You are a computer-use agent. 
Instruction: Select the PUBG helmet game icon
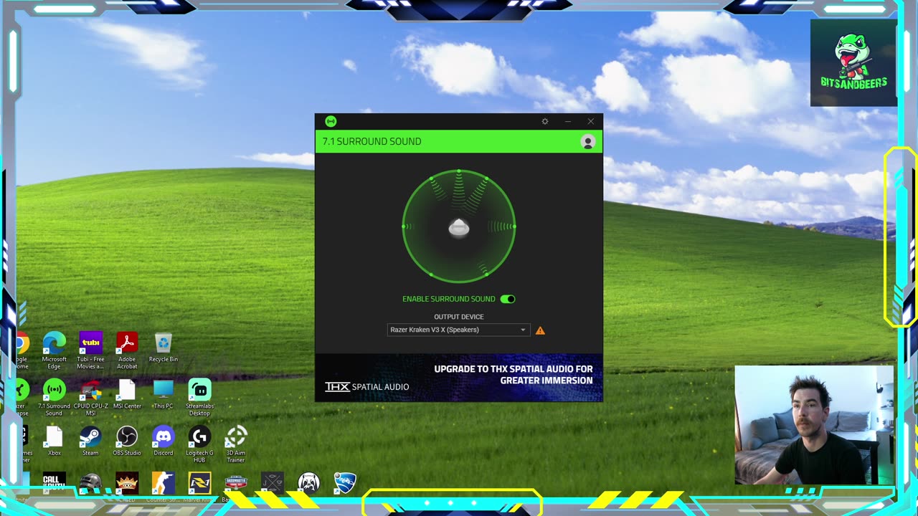coord(91,483)
